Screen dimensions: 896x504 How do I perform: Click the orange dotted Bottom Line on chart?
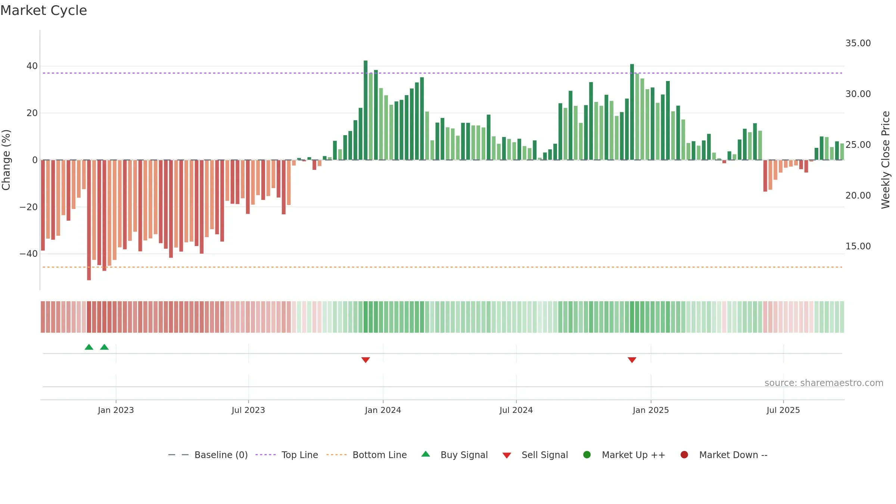(x=442, y=267)
